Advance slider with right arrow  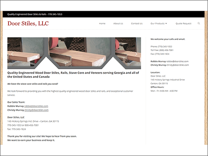click(x=136, y=54)
